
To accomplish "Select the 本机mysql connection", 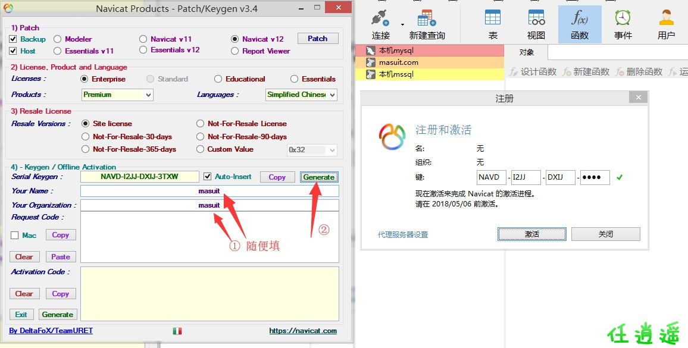I will click(430, 51).
